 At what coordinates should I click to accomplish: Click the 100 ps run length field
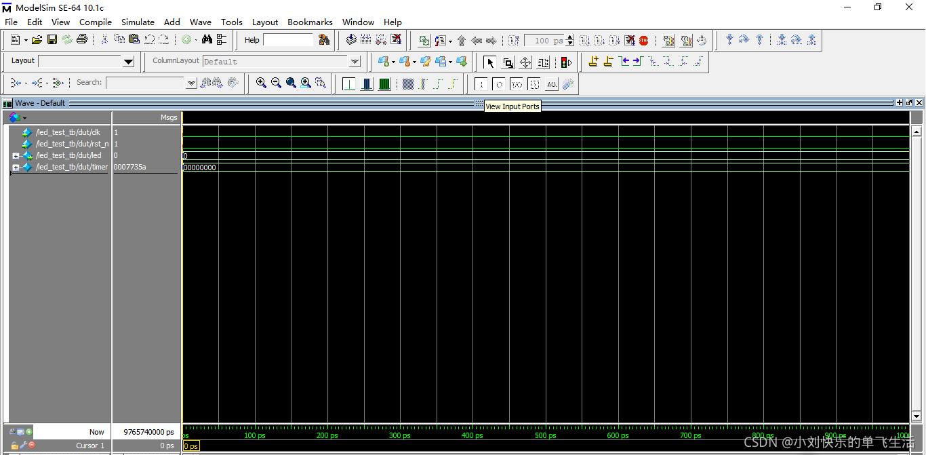[545, 41]
